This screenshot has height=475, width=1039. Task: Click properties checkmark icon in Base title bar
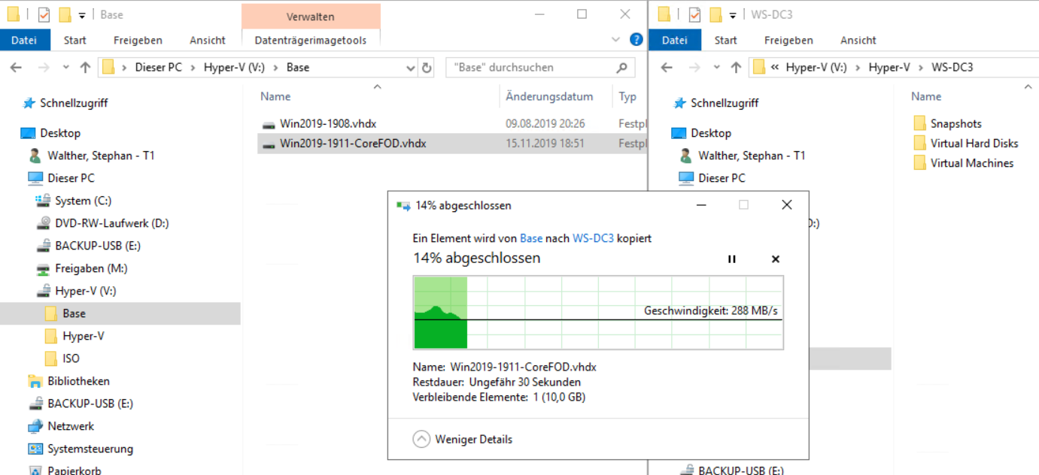[x=44, y=14]
